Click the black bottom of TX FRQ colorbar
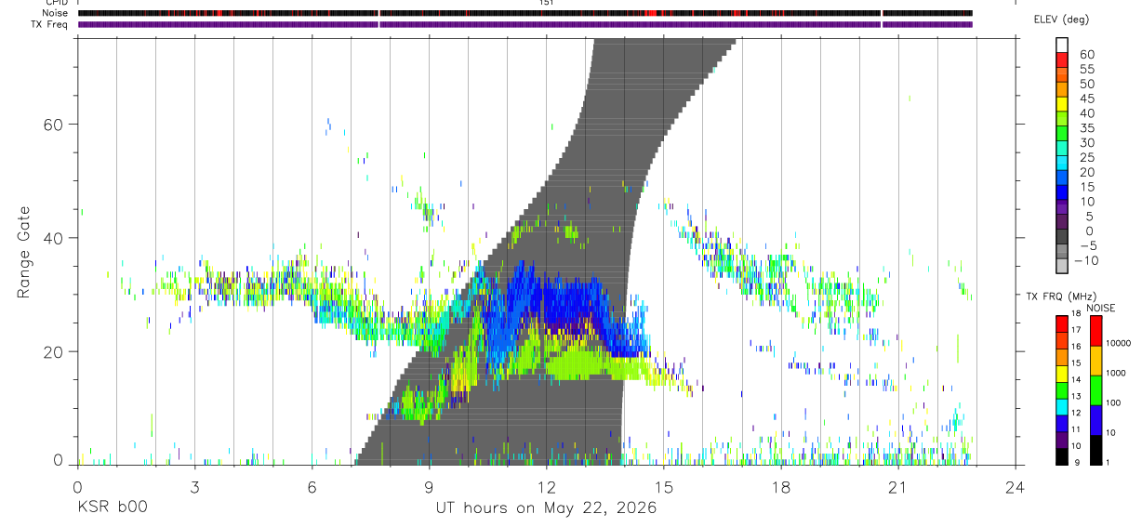The height and width of the screenshot is (527, 1142). (1062, 456)
